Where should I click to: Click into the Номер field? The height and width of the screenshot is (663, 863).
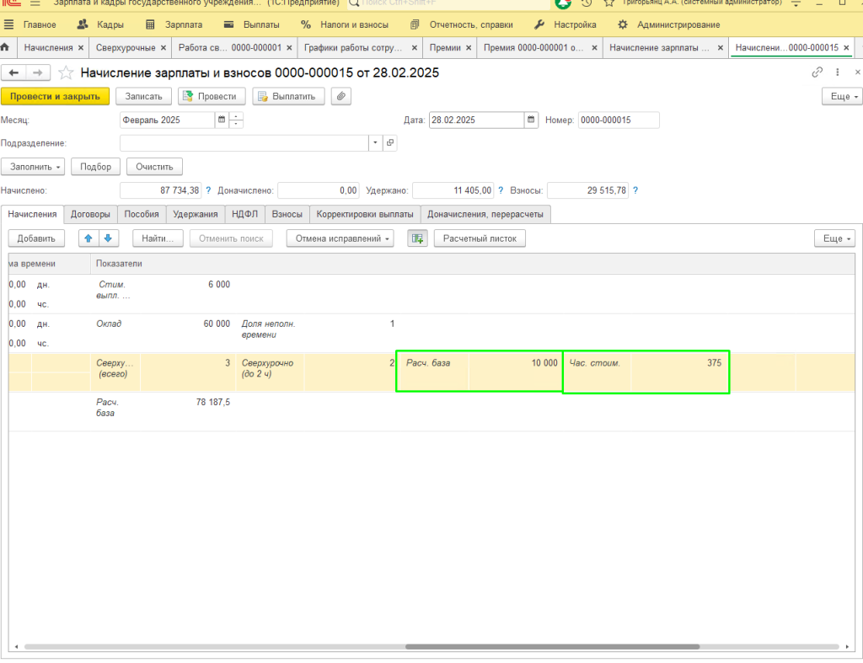(x=619, y=120)
